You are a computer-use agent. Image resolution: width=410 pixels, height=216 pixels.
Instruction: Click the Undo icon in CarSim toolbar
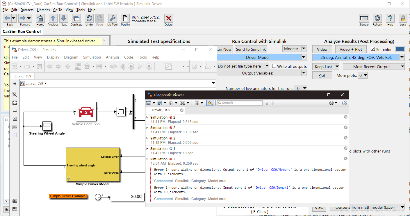point(89,18)
